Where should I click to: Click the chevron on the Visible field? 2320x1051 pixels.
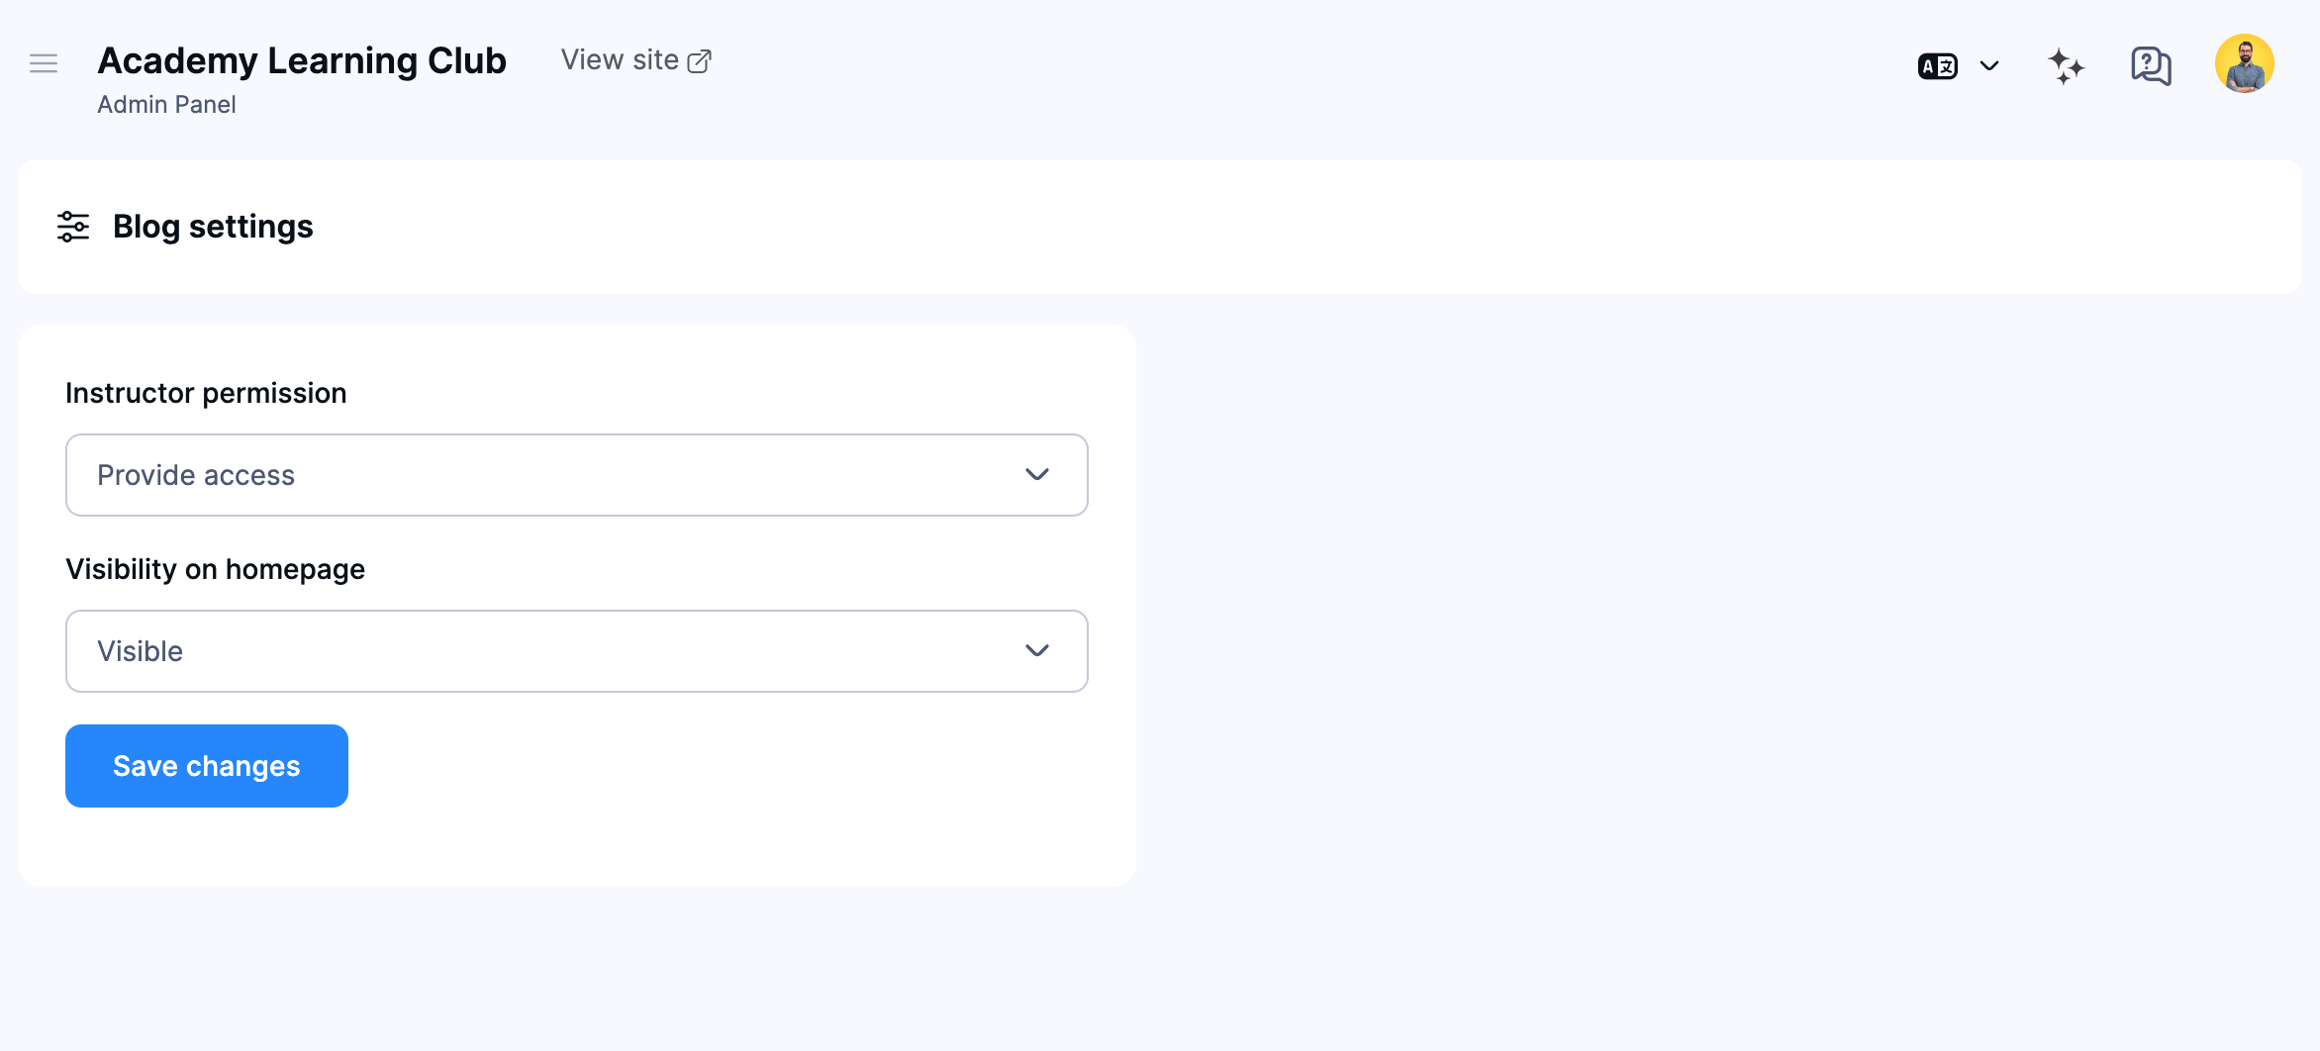point(1037,650)
